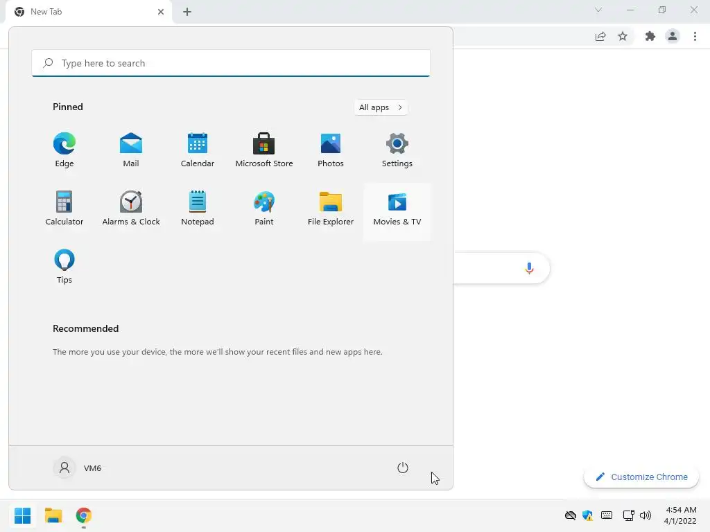Open File Explorer pinned app
This screenshot has width=710, height=532.
click(331, 209)
